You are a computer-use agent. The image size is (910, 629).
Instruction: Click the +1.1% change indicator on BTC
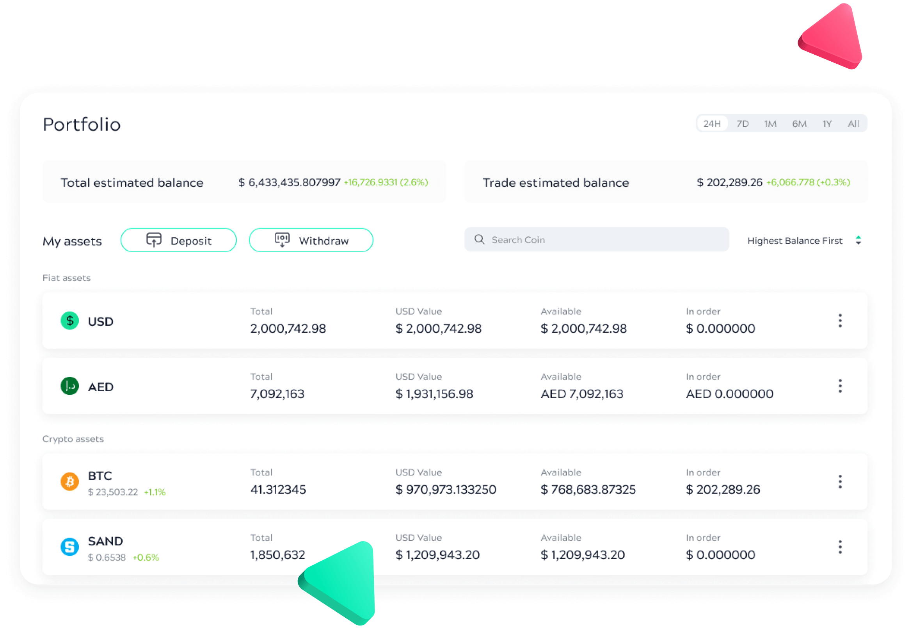click(155, 492)
